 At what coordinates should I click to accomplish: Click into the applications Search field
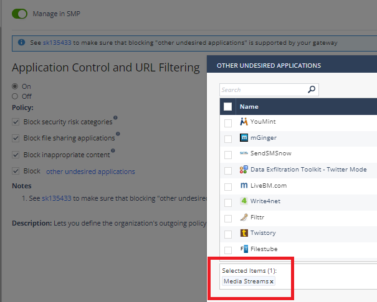(x=263, y=89)
